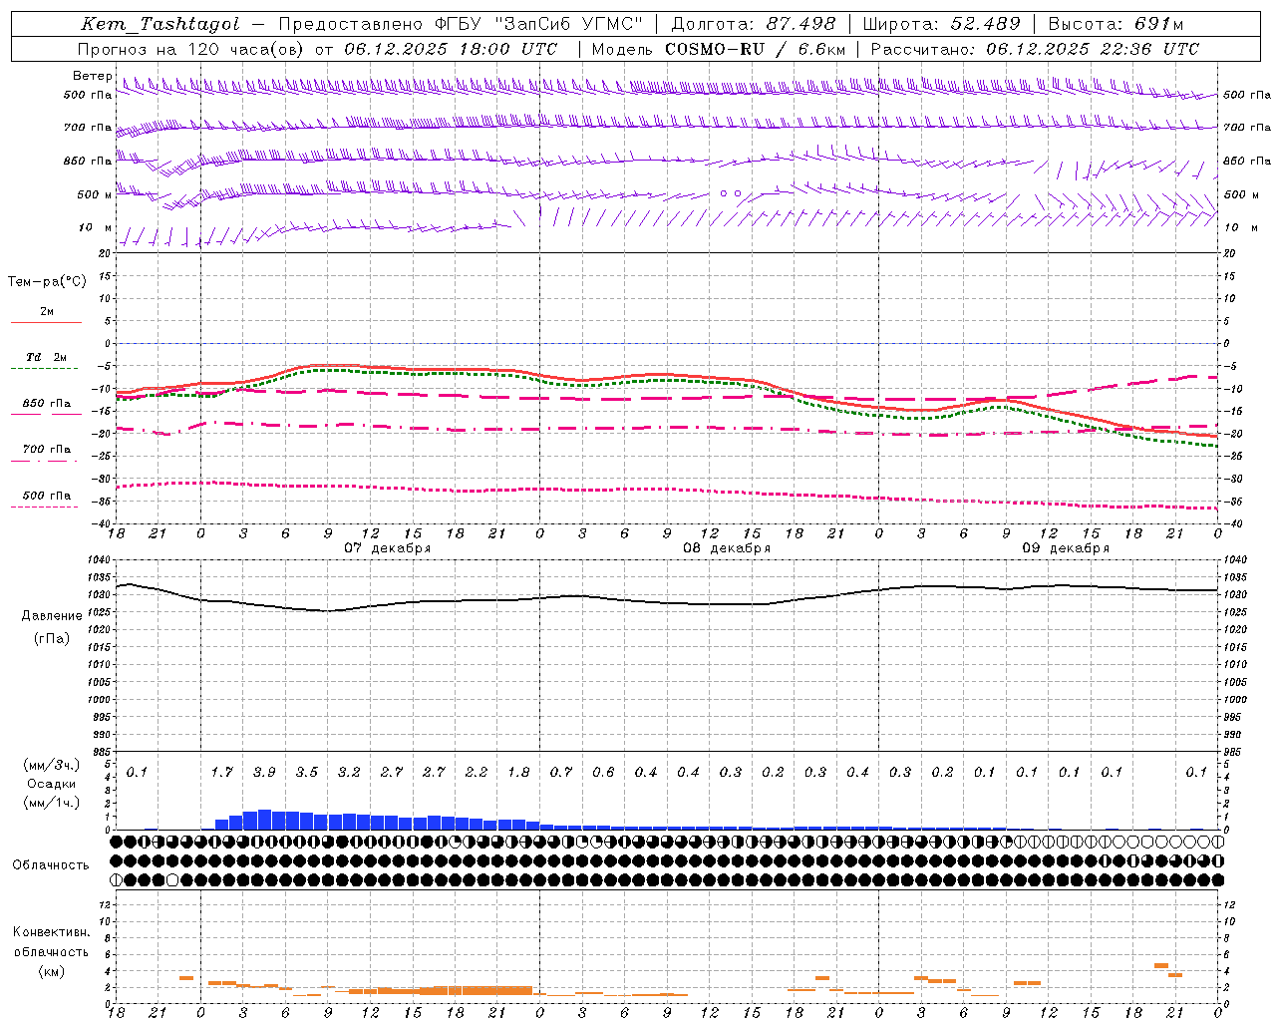Click the 'Ветер' wind panel label
Viewport: 1276px width, 1021px height.
coord(92,76)
